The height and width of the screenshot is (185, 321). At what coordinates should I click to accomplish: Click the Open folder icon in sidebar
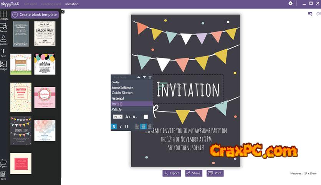pos(3,163)
